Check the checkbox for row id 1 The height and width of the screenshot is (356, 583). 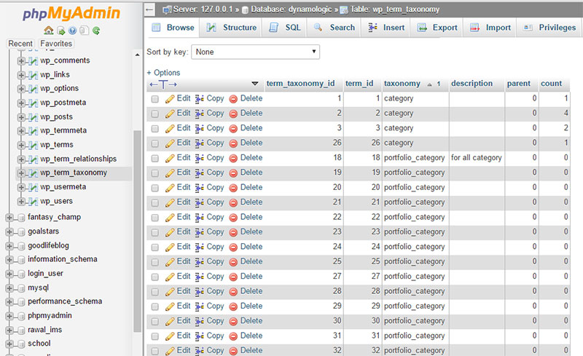point(155,99)
